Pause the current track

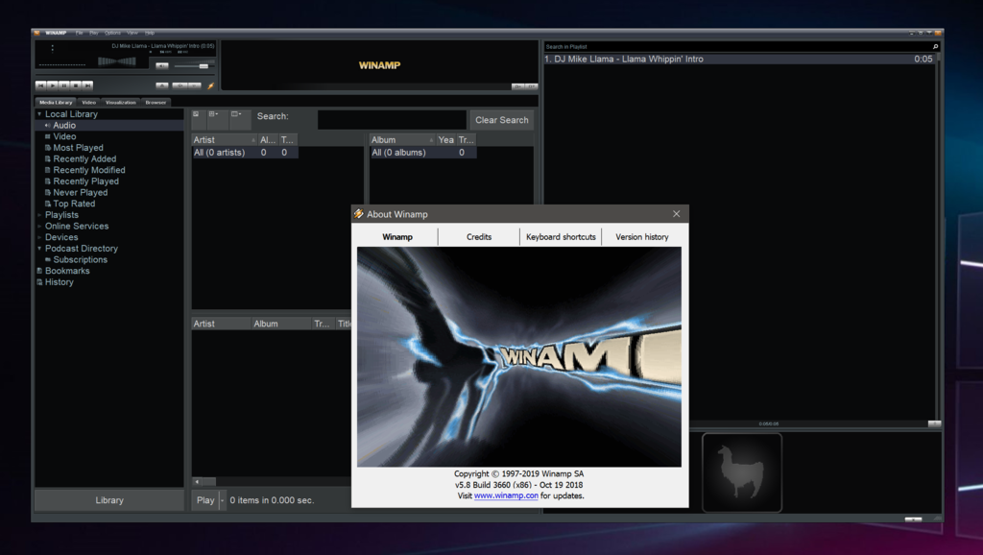pyautogui.click(x=64, y=85)
